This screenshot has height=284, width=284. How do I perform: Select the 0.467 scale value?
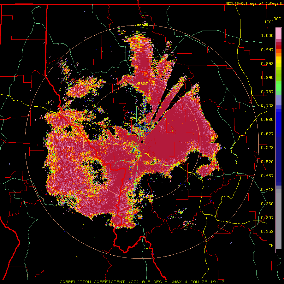tap(267, 175)
